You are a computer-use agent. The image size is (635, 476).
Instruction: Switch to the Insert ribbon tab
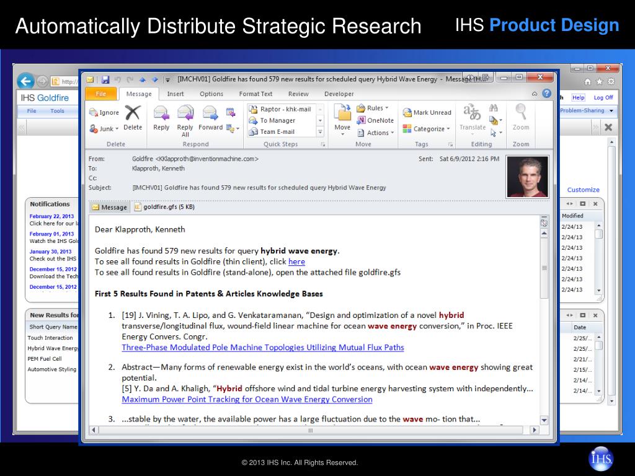click(175, 94)
